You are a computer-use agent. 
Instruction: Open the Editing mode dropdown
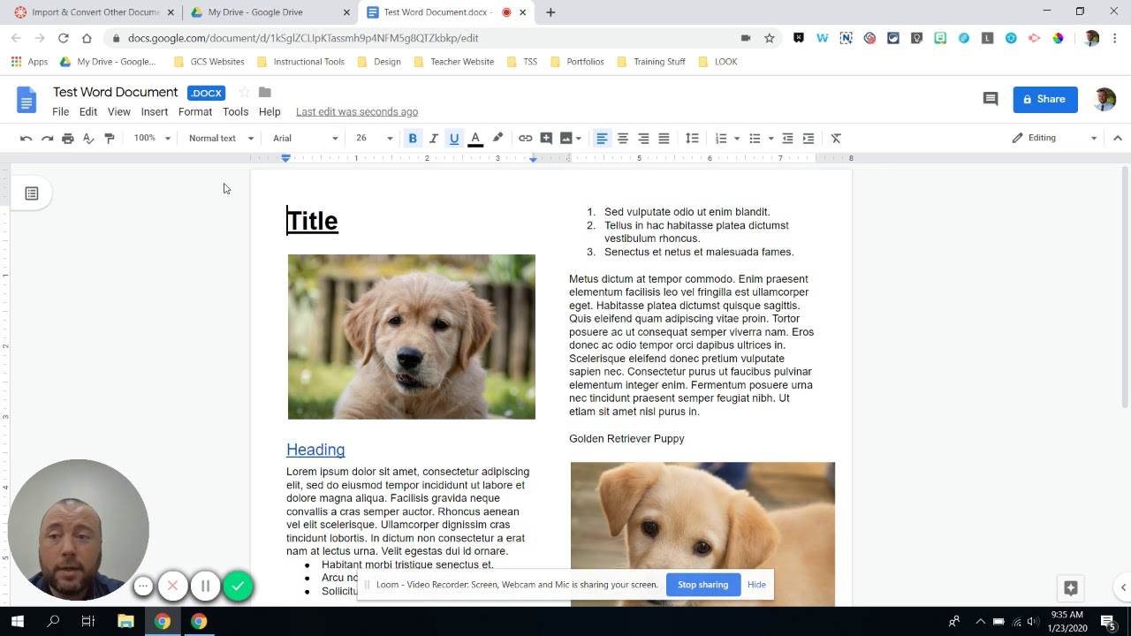[x=1054, y=138]
